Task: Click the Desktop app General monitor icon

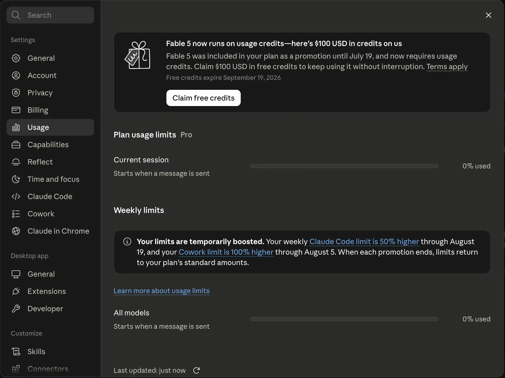Action: pyautogui.click(x=16, y=274)
